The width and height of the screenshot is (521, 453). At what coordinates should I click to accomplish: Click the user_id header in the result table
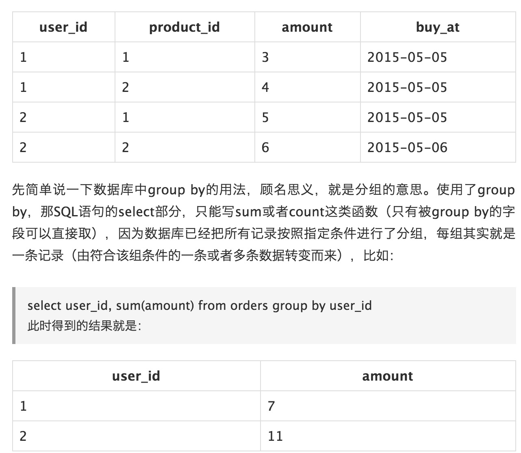click(x=136, y=376)
